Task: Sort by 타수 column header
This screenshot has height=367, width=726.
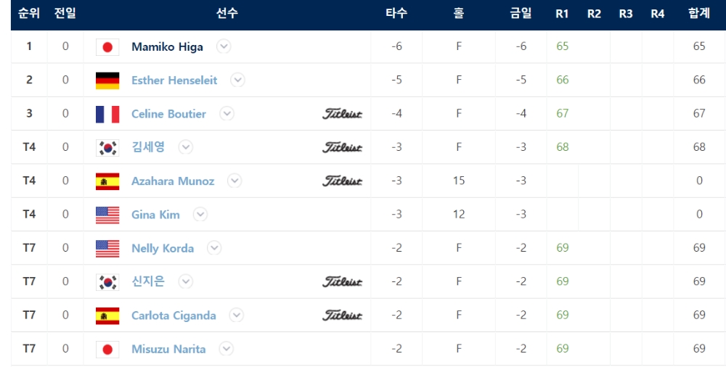Action: (396, 14)
